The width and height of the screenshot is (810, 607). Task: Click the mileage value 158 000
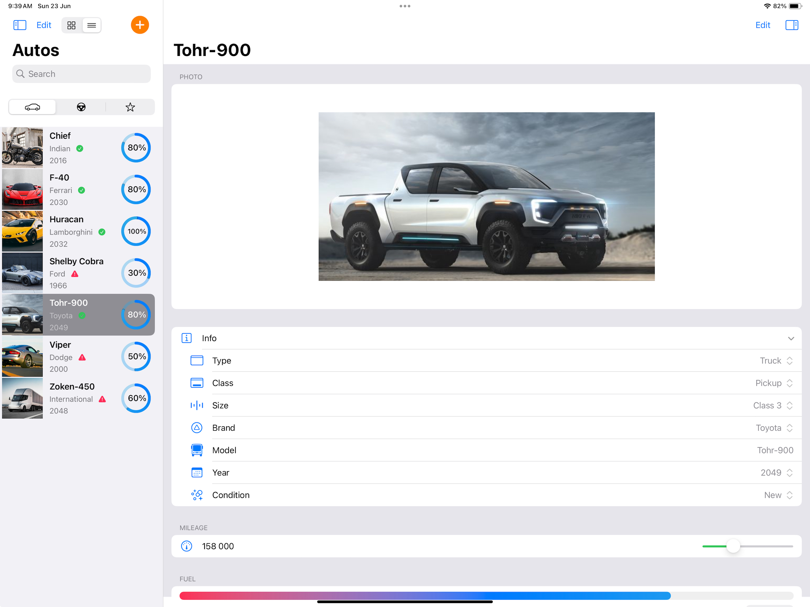point(218,546)
